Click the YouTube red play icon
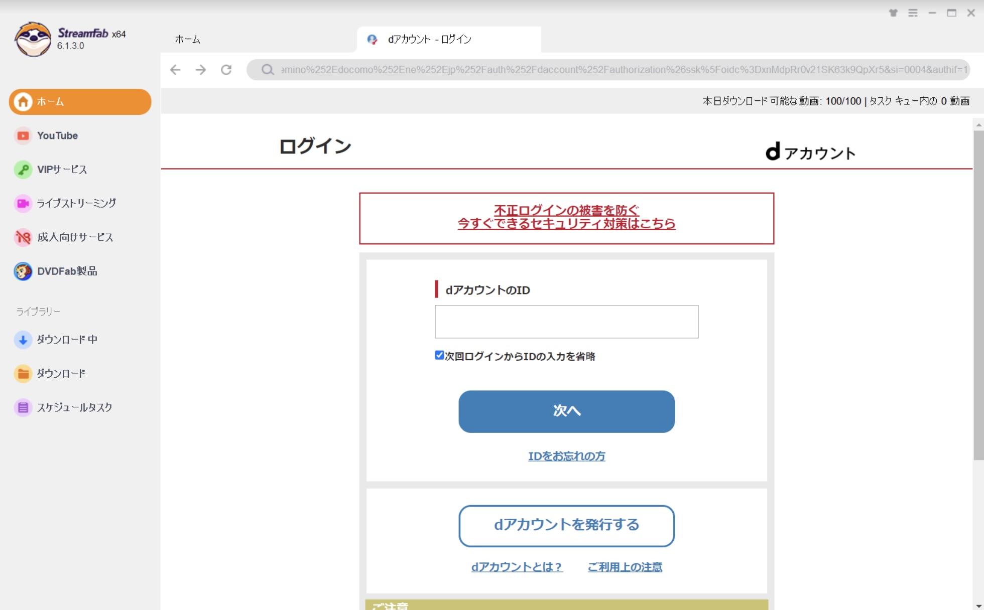Viewport: 984px width, 610px height. [23, 135]
